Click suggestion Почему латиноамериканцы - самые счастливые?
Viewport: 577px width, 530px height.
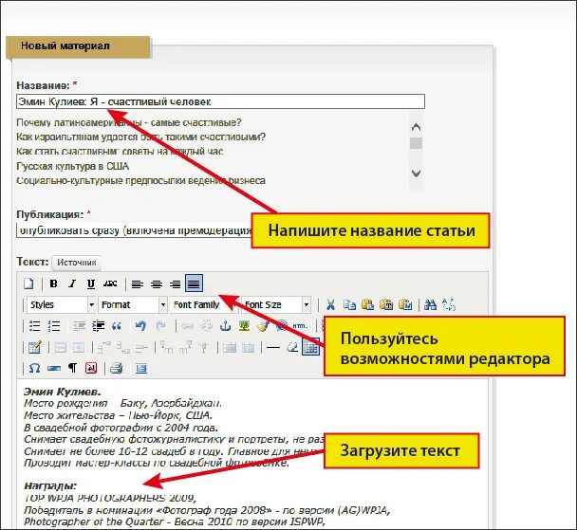tap(129, 122)
